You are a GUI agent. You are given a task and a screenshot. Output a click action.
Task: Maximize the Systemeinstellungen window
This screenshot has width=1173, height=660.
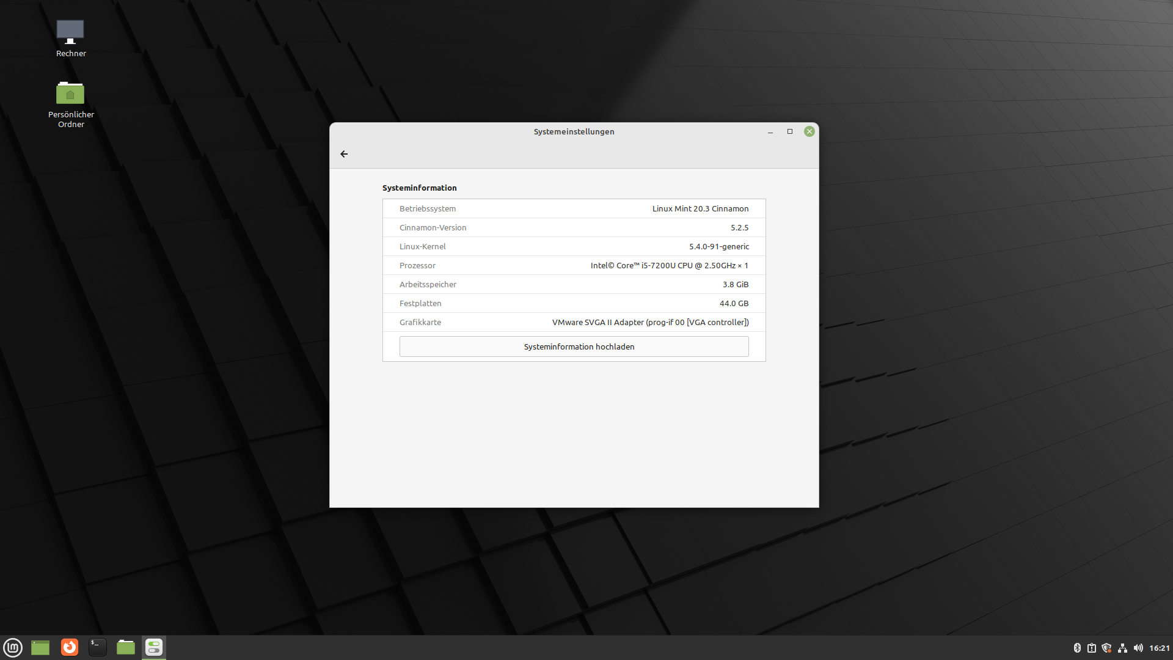click(789, 131)
